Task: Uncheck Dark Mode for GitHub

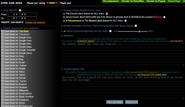Action: tap(2, 78)
